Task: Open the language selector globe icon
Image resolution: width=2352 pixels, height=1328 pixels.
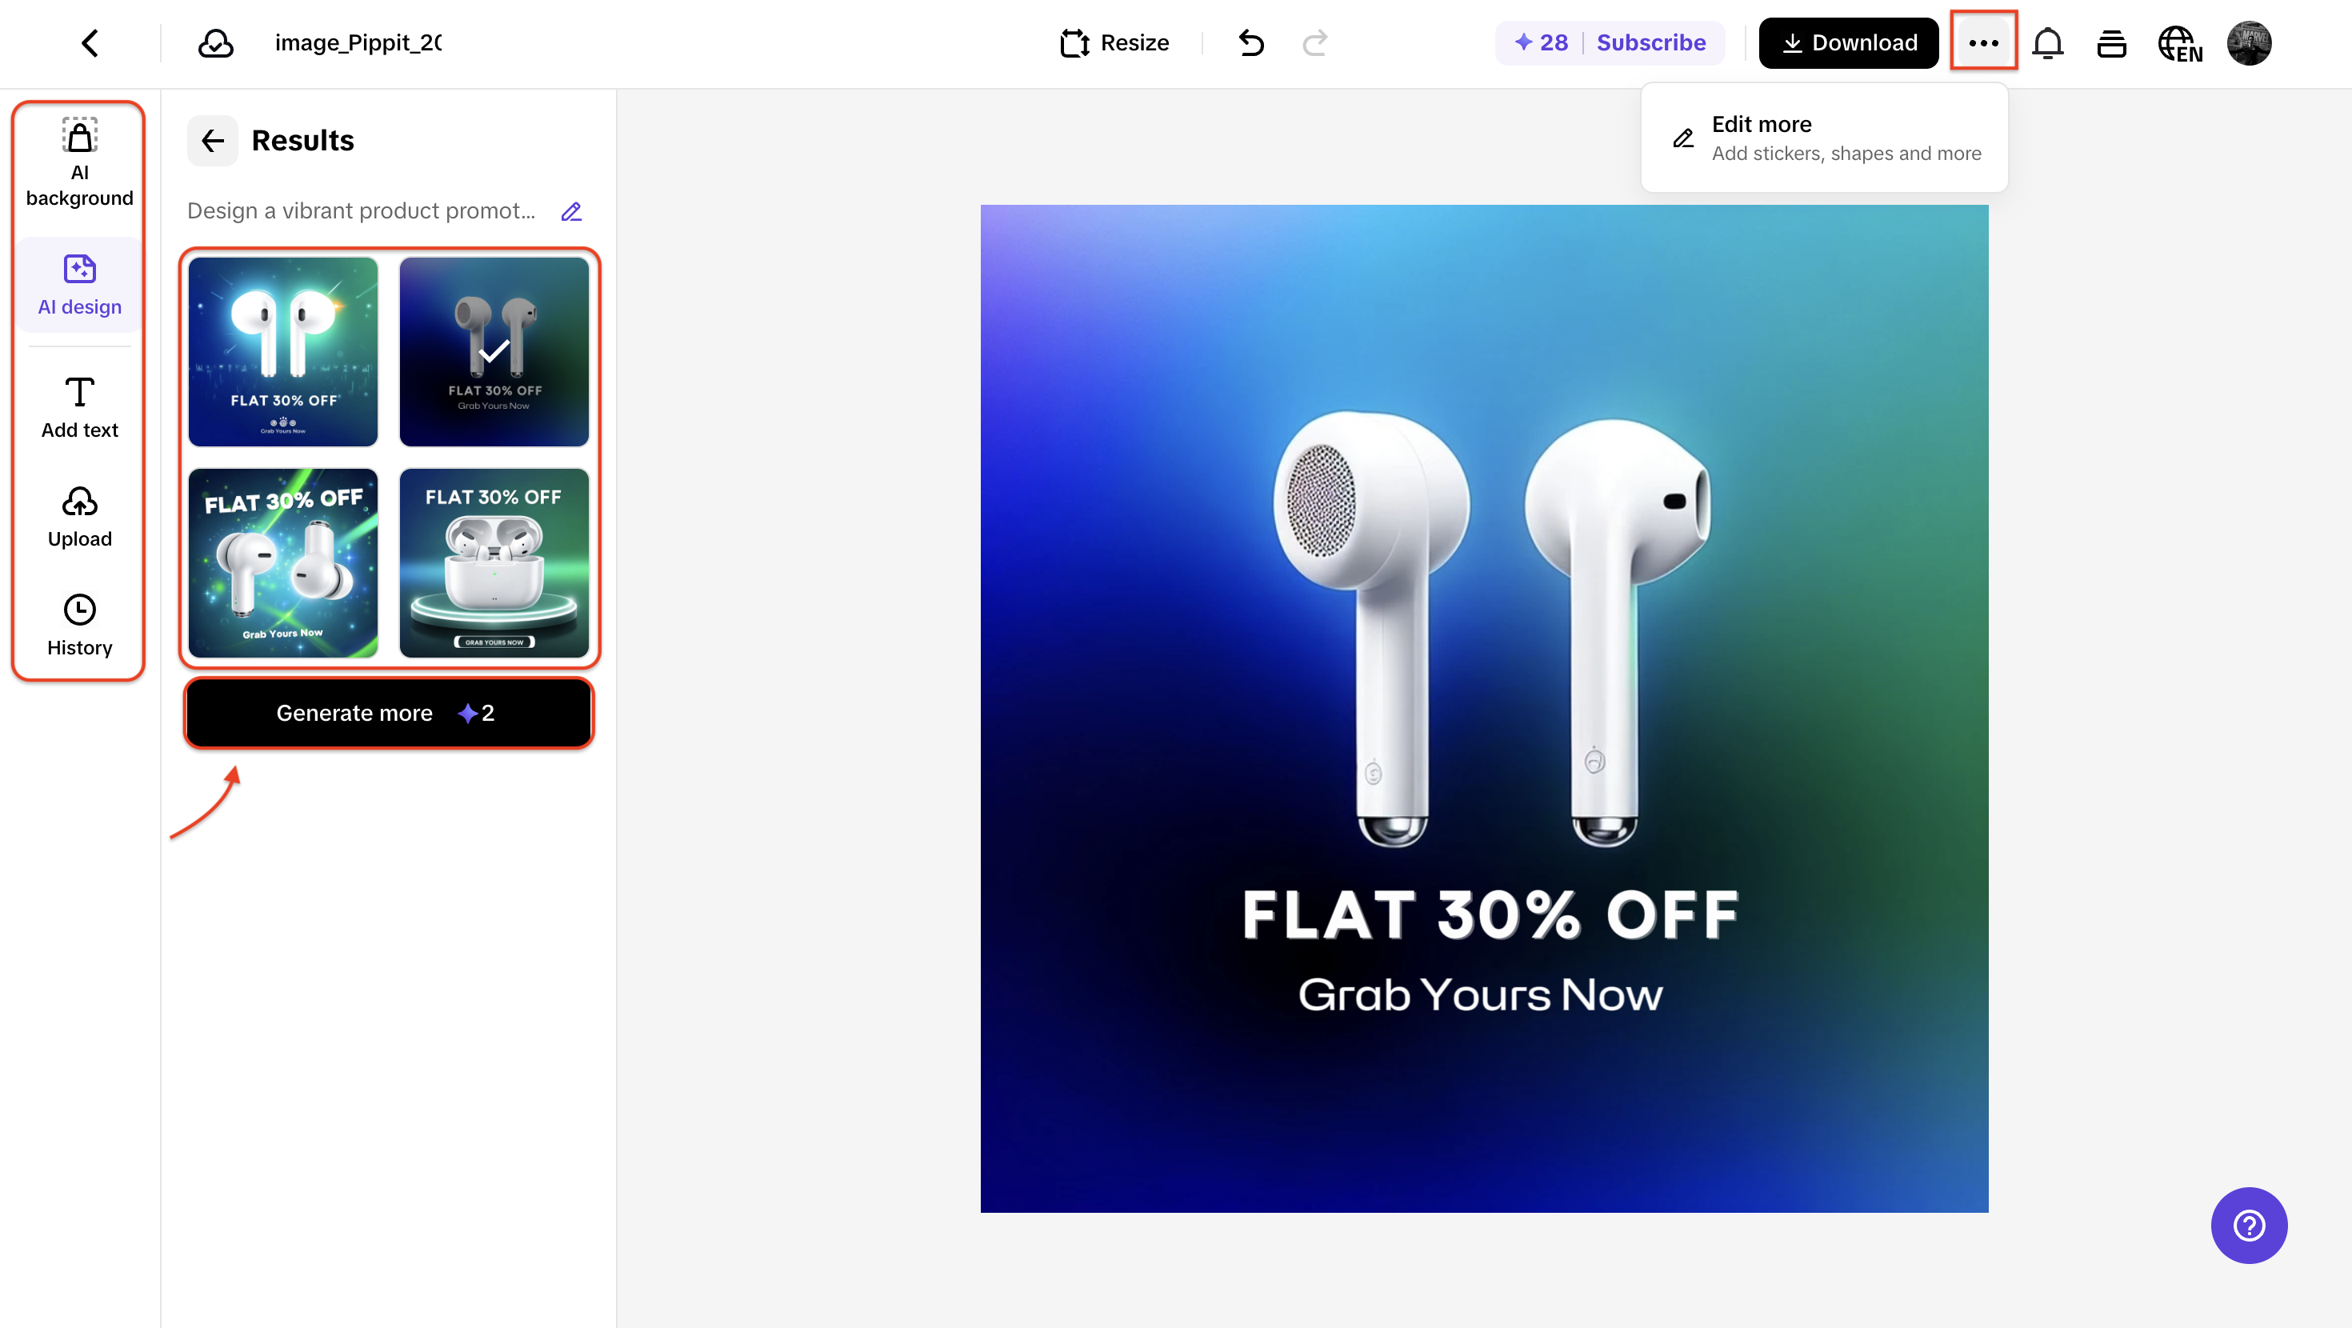Action: 2179,43
